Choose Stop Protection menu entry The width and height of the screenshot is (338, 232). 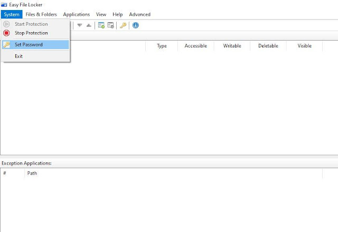tap(35, 33)
